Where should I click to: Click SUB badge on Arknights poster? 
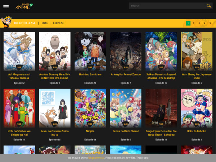point(126,67)
